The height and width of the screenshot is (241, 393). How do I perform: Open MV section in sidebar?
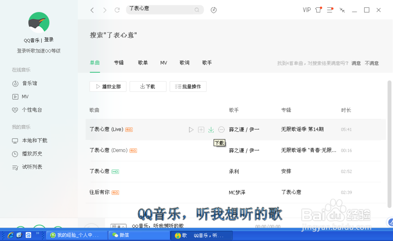pos(20,97)
